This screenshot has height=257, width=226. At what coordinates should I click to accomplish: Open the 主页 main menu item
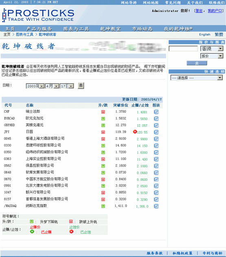pyautogui.click(x=10, y=29)
